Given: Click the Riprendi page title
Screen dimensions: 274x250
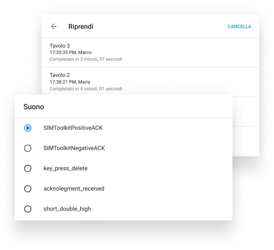Looking at the screenshot, I should tap(81, 26).
